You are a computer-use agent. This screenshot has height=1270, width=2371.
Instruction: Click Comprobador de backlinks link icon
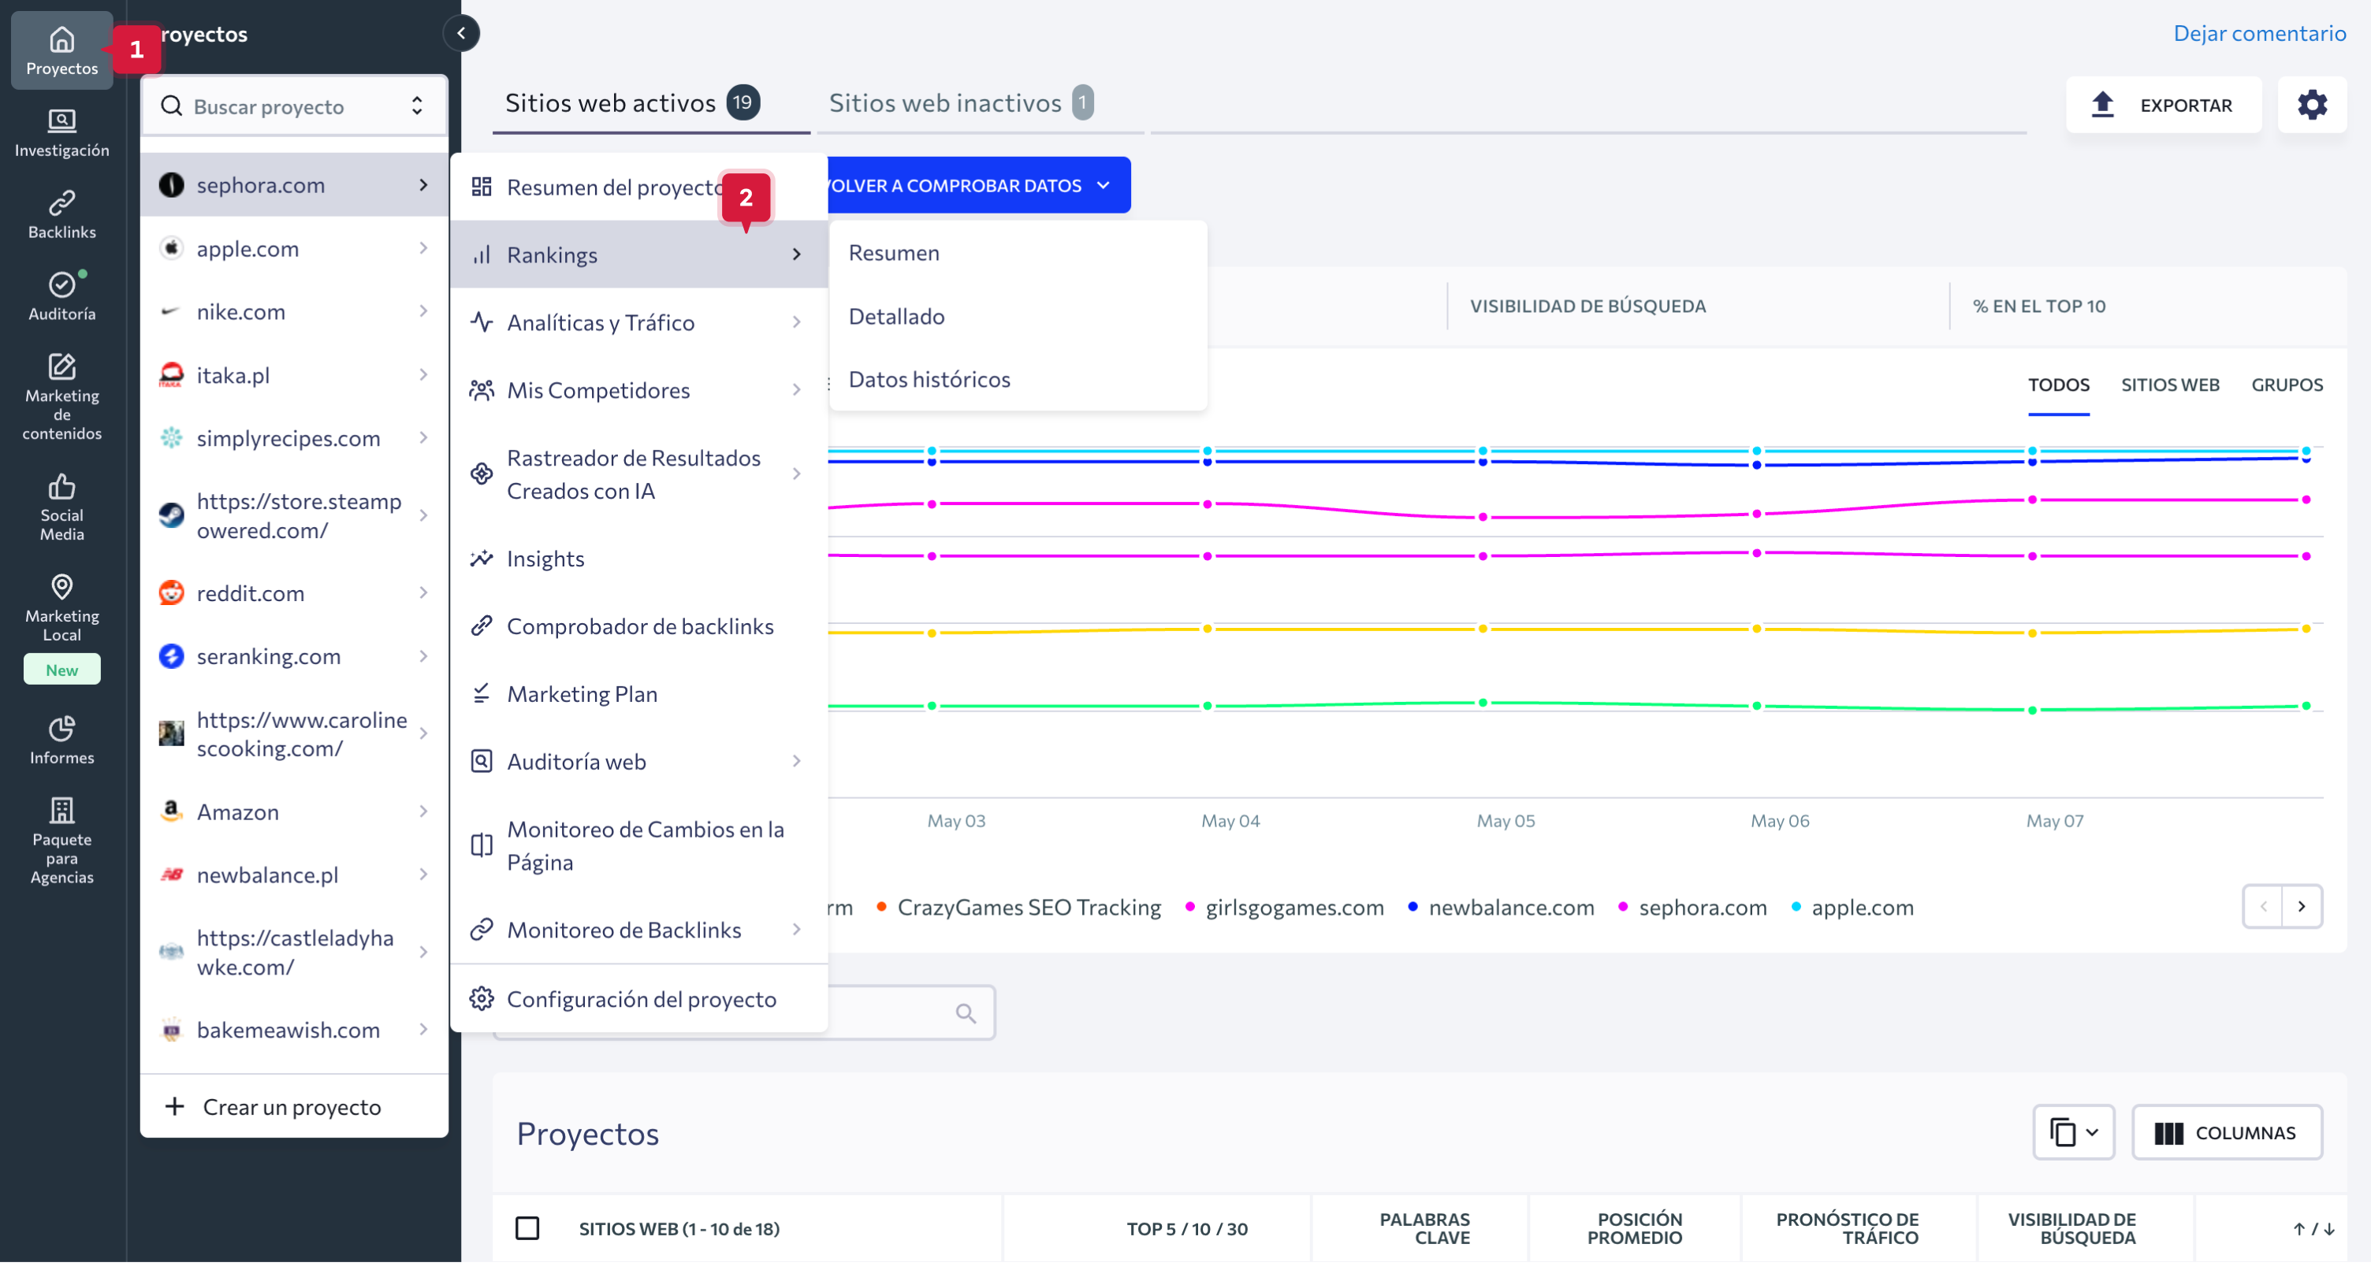click(482, 626)
